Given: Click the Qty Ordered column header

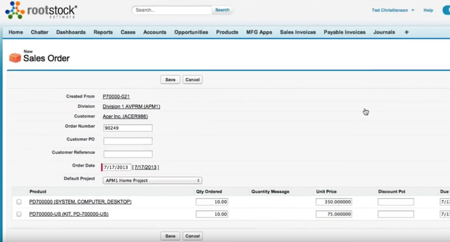Looking at the screenshot, I should 209,192.
